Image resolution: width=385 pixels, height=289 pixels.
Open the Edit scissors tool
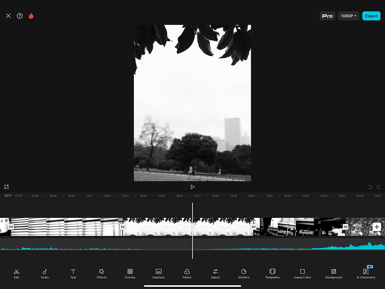(x=17, y=274)
